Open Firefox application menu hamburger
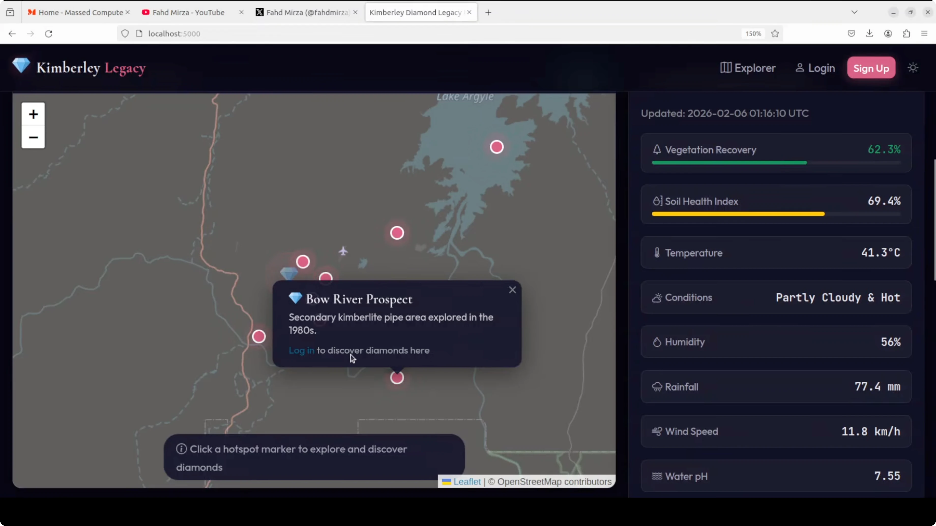Image resolution: width=936 pixels, height=526 pixels. pos(924,33)
